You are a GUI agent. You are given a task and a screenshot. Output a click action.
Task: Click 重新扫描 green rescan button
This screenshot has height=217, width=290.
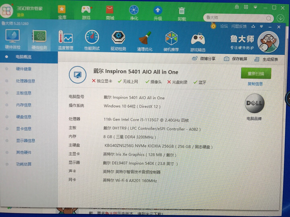click(x=256, y=74)
